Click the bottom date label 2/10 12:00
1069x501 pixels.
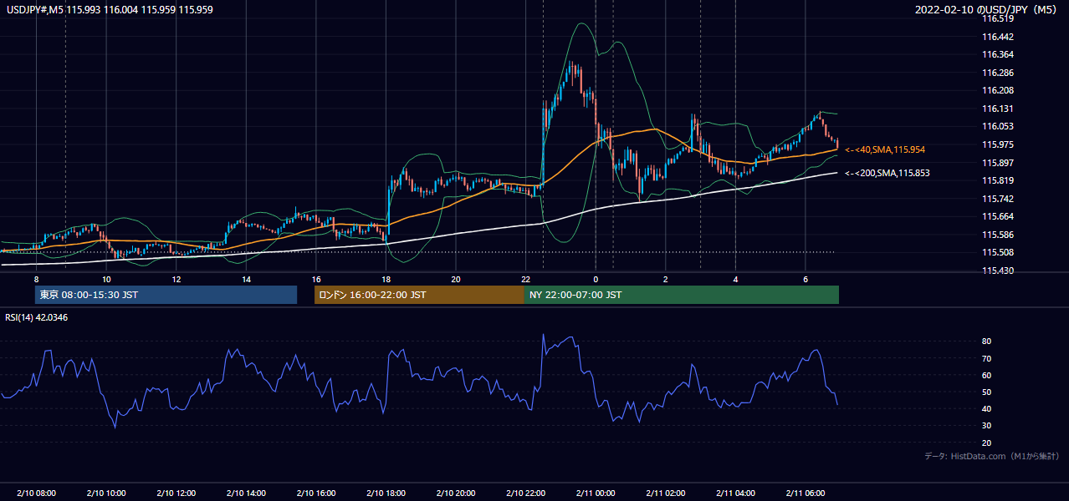pyautogui.click(x=176, y=493)
